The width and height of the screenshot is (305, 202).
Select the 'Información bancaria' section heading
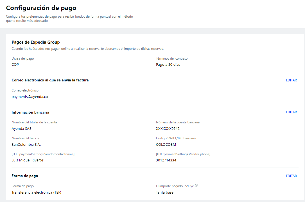pos(30,112)
